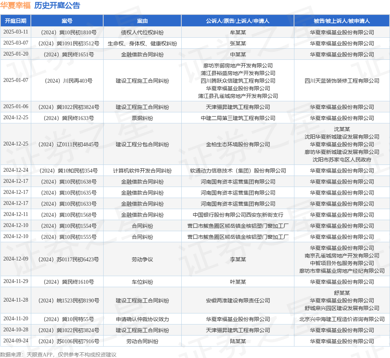Click cause 申请确认仲裁协议效力
This screenshot has height=358, width=390.
click(142, 319)
